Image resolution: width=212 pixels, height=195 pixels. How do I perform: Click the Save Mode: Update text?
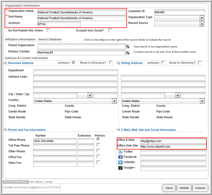(x=41, y=182)
